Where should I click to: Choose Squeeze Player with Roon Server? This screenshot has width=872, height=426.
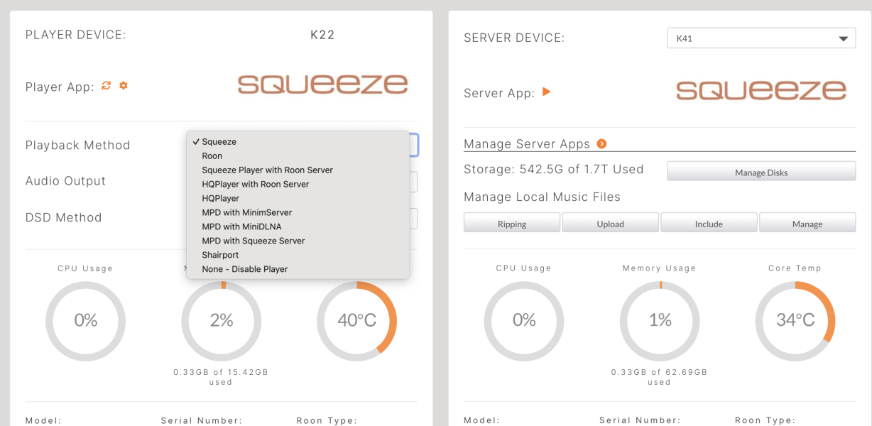[267, 170]
